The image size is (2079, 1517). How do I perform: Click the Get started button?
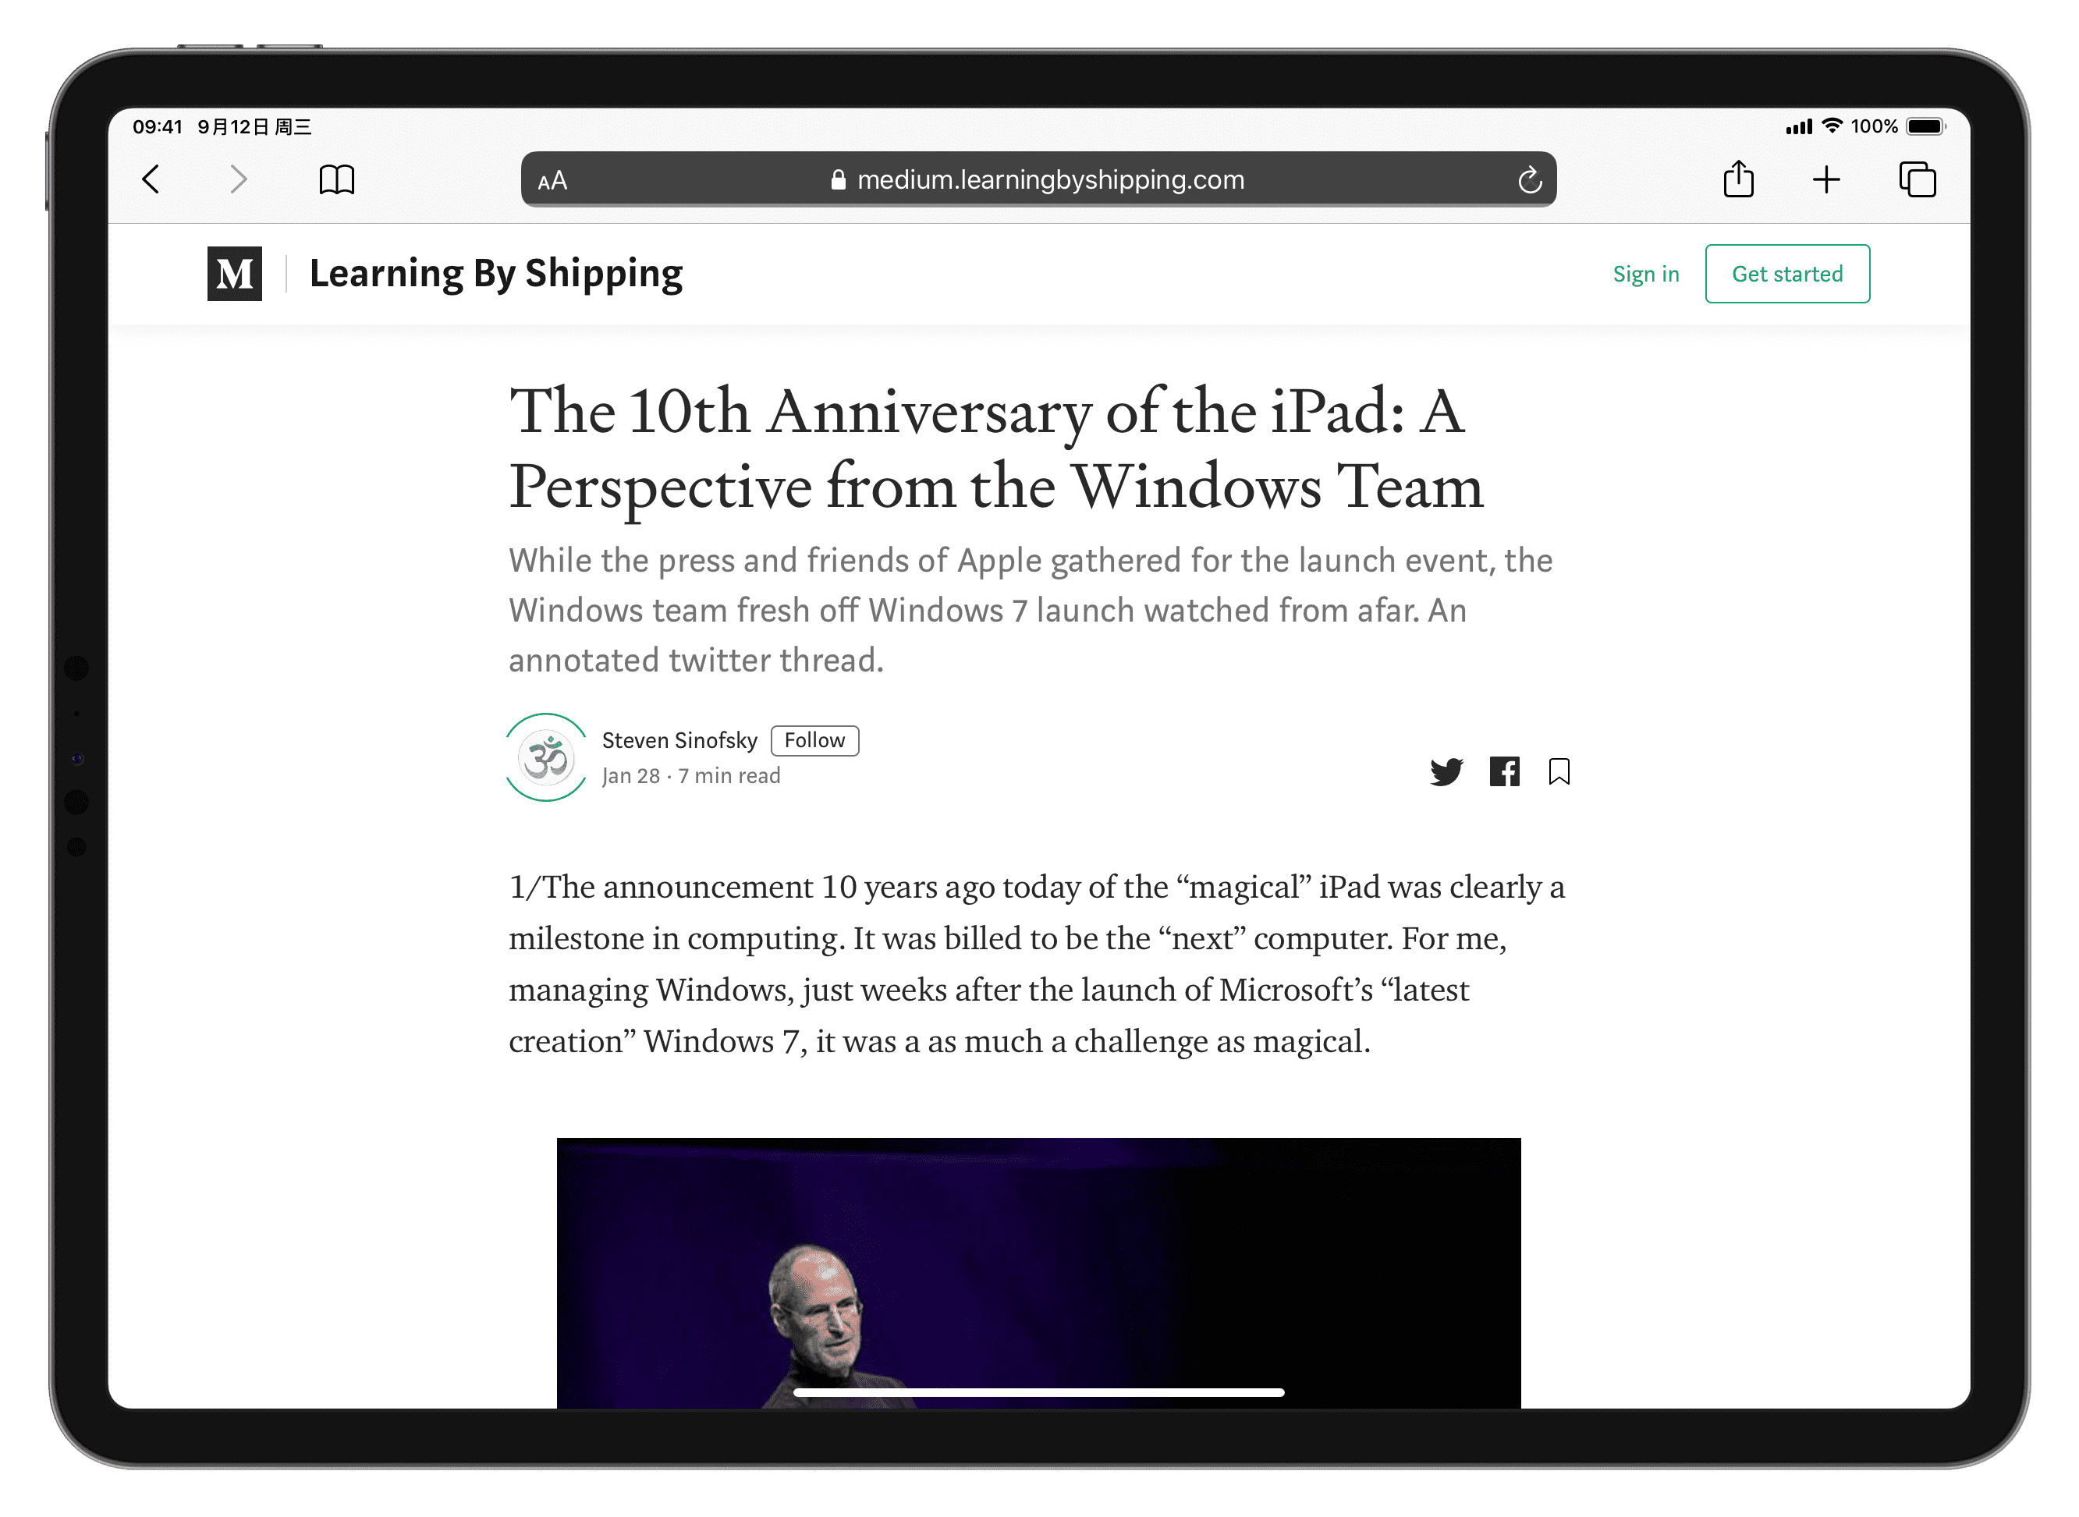point(1787,274)
